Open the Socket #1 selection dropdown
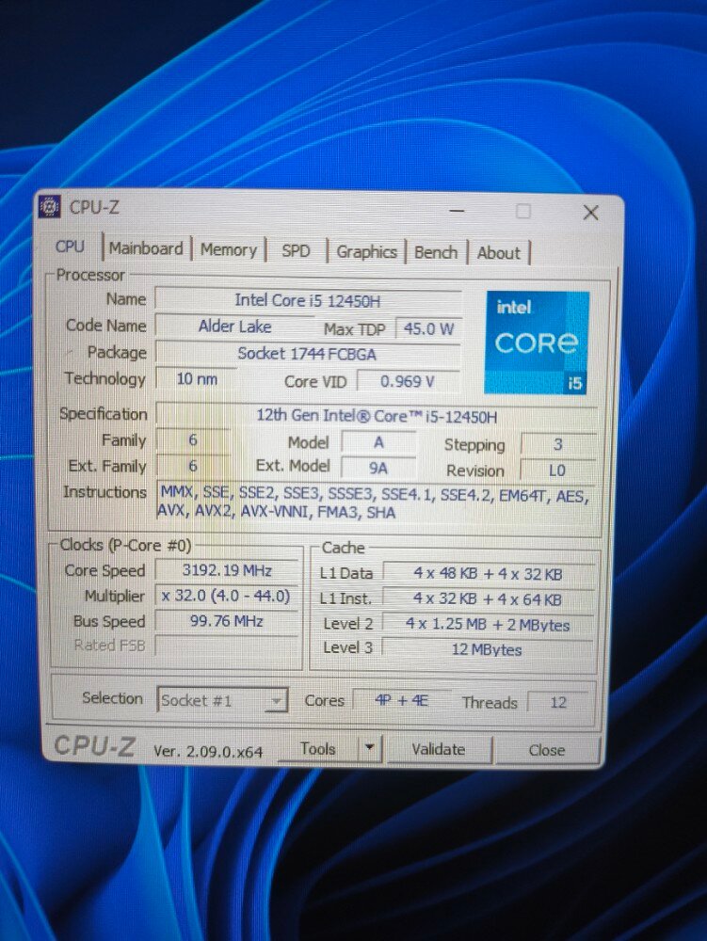 (222, 700)
